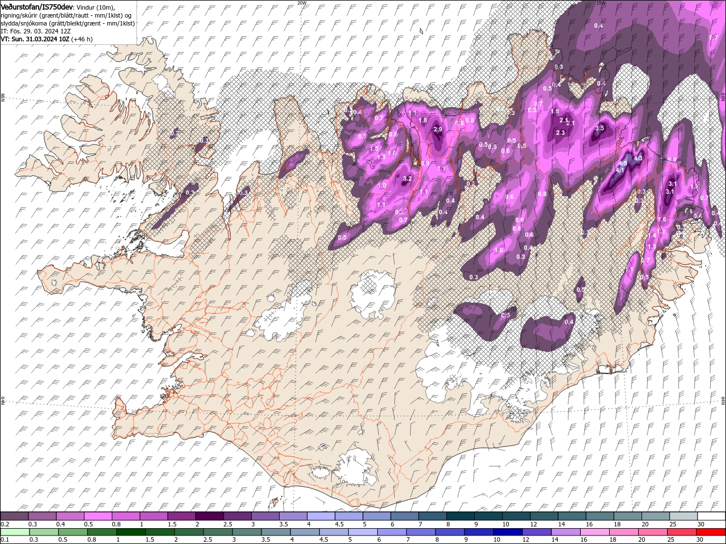The height and width of the screenshot is (544, 726).
Task: Click the 3.2 snowfall value on map
Action: coord(407,179)
